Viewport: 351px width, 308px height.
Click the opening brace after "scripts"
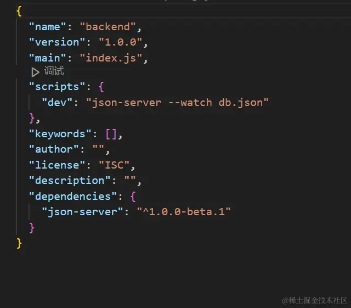101,87
